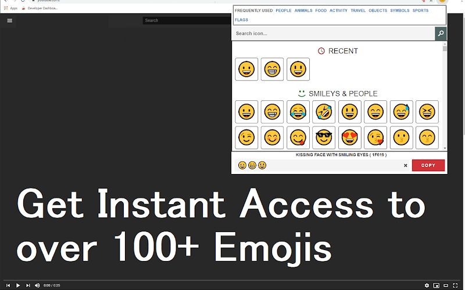
Task: Copy the selected emojis
Action: pos(428,165)
